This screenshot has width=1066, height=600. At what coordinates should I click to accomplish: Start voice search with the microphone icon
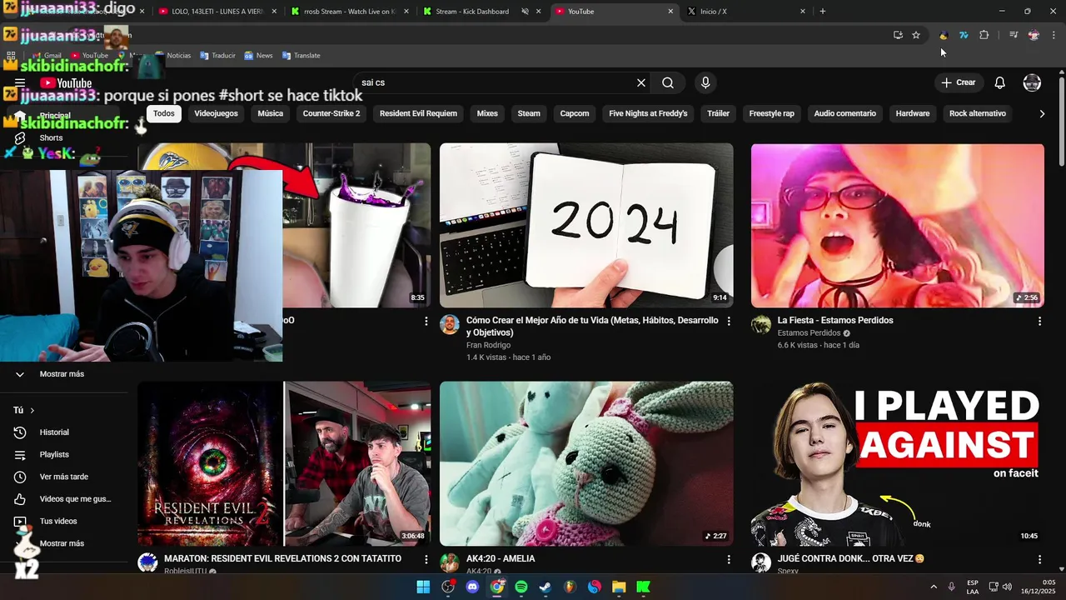click(x=705, y=82)
